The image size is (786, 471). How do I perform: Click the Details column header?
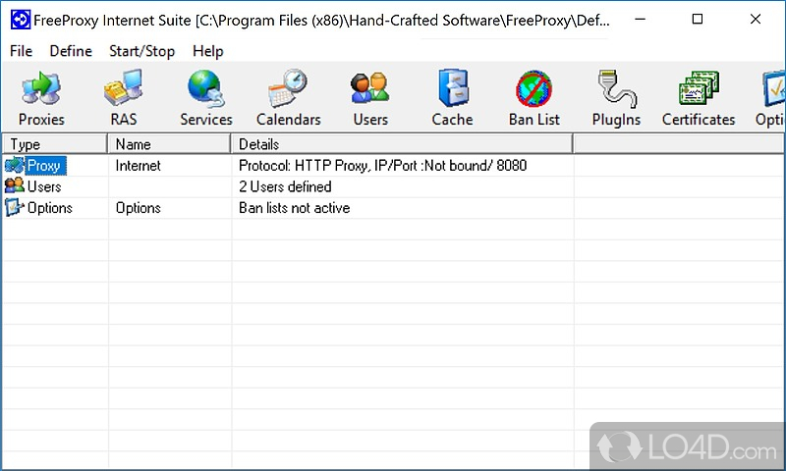401,144
